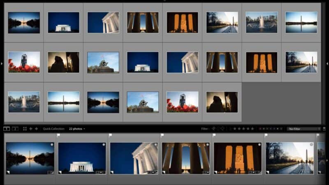Select second-row grid thumbnail of hooded statue silhouette
The width and height of the screenshot is (329, 185).
[x=64, y=62]
